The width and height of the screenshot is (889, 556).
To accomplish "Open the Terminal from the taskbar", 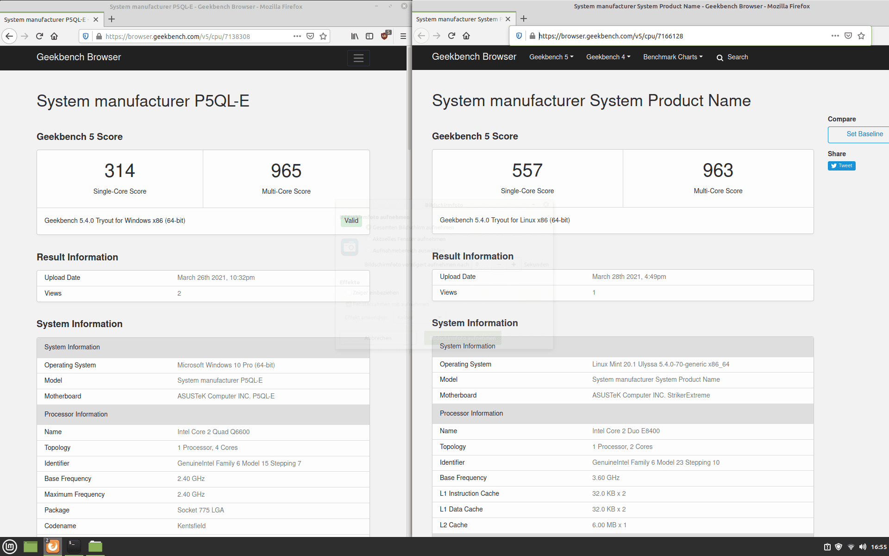I will tap(74, 547).
